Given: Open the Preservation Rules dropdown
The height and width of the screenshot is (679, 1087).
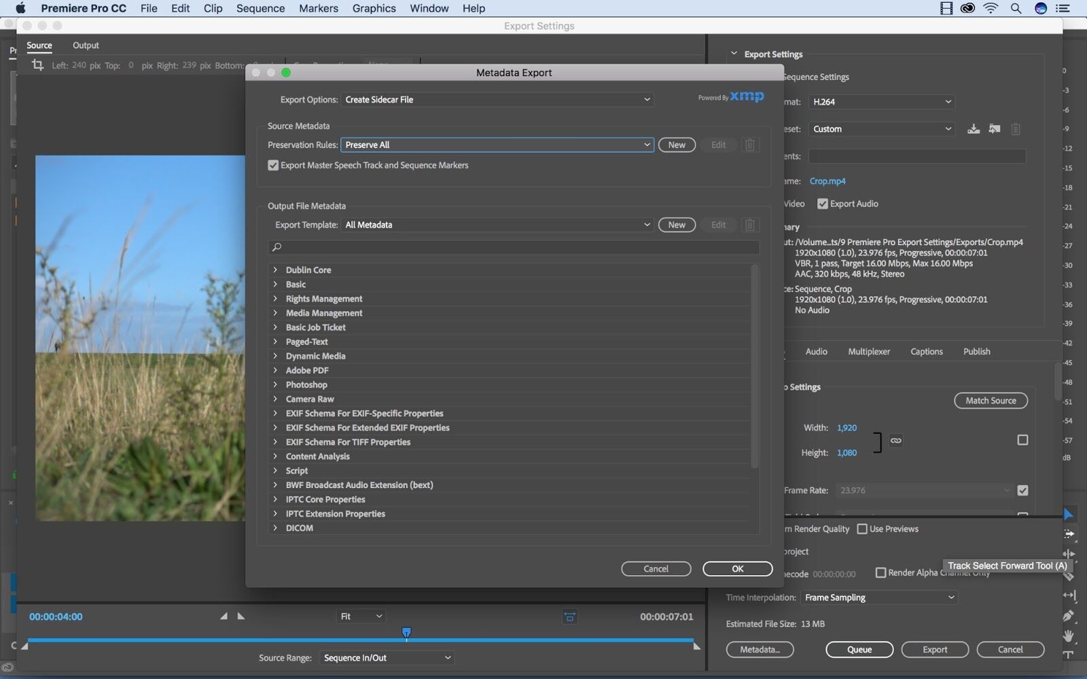Looking at the screenshot, I should (497, 145).
